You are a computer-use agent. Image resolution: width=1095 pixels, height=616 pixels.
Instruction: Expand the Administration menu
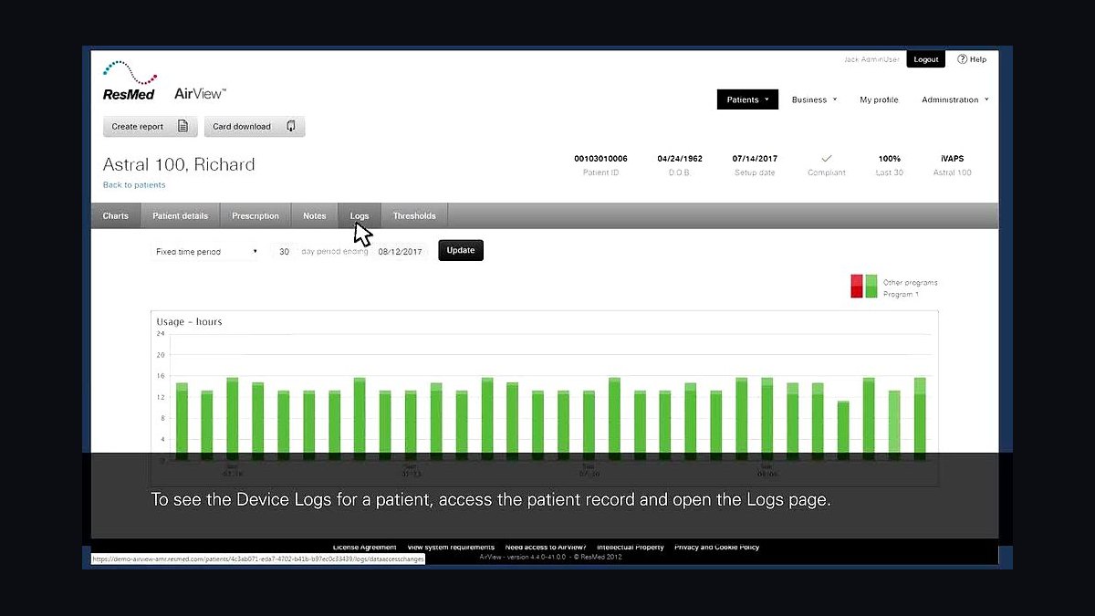[954, 99]
